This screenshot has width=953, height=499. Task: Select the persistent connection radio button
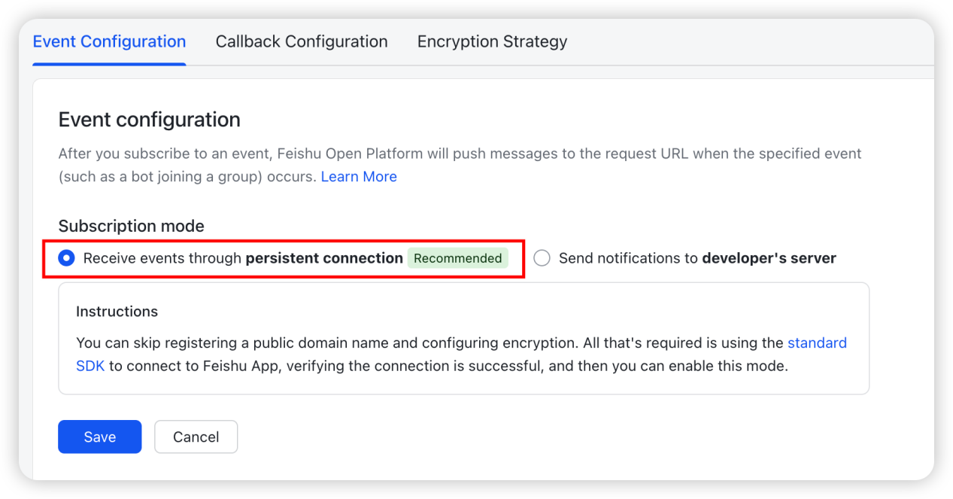coord(67,258)
